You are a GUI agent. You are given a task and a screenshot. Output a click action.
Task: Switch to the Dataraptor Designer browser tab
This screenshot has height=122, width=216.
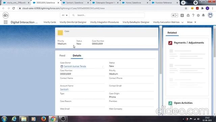(105, 3)
